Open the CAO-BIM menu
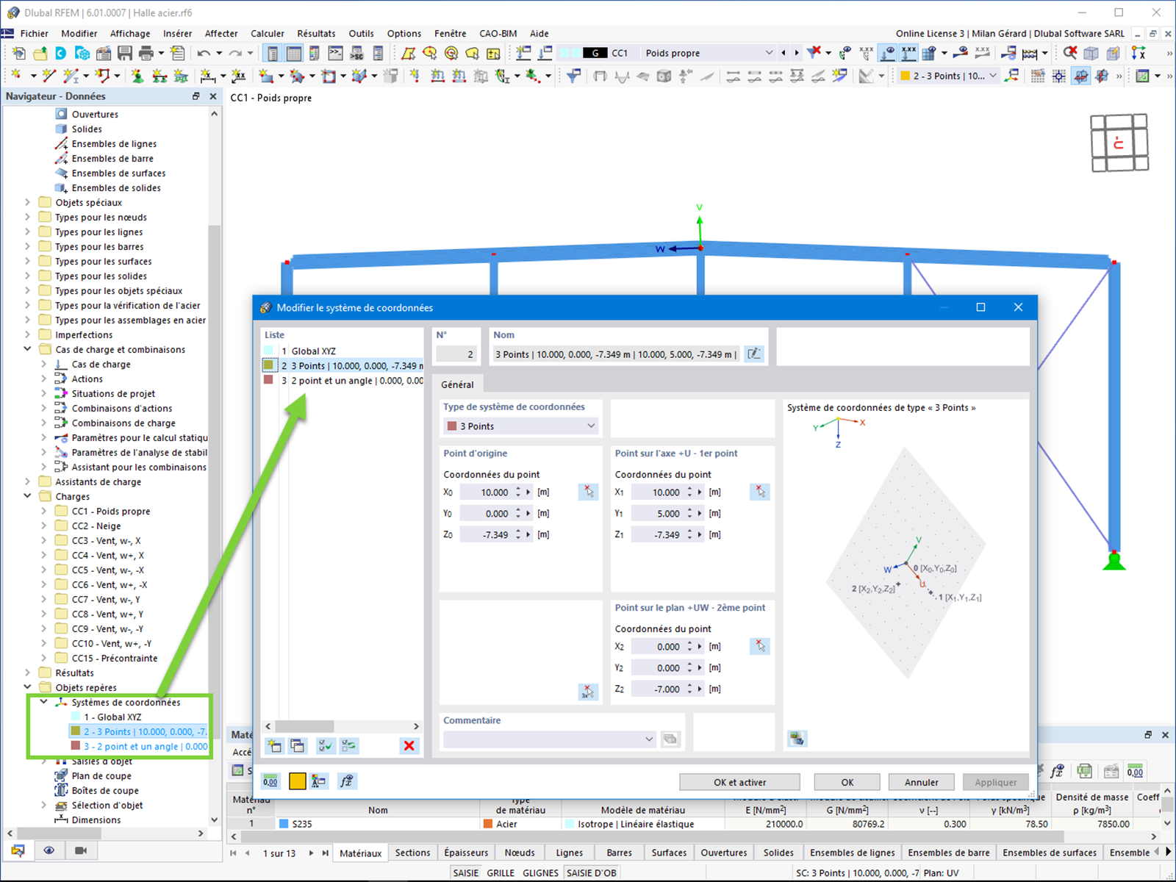 pyautogui.click(x=498, y=34)
